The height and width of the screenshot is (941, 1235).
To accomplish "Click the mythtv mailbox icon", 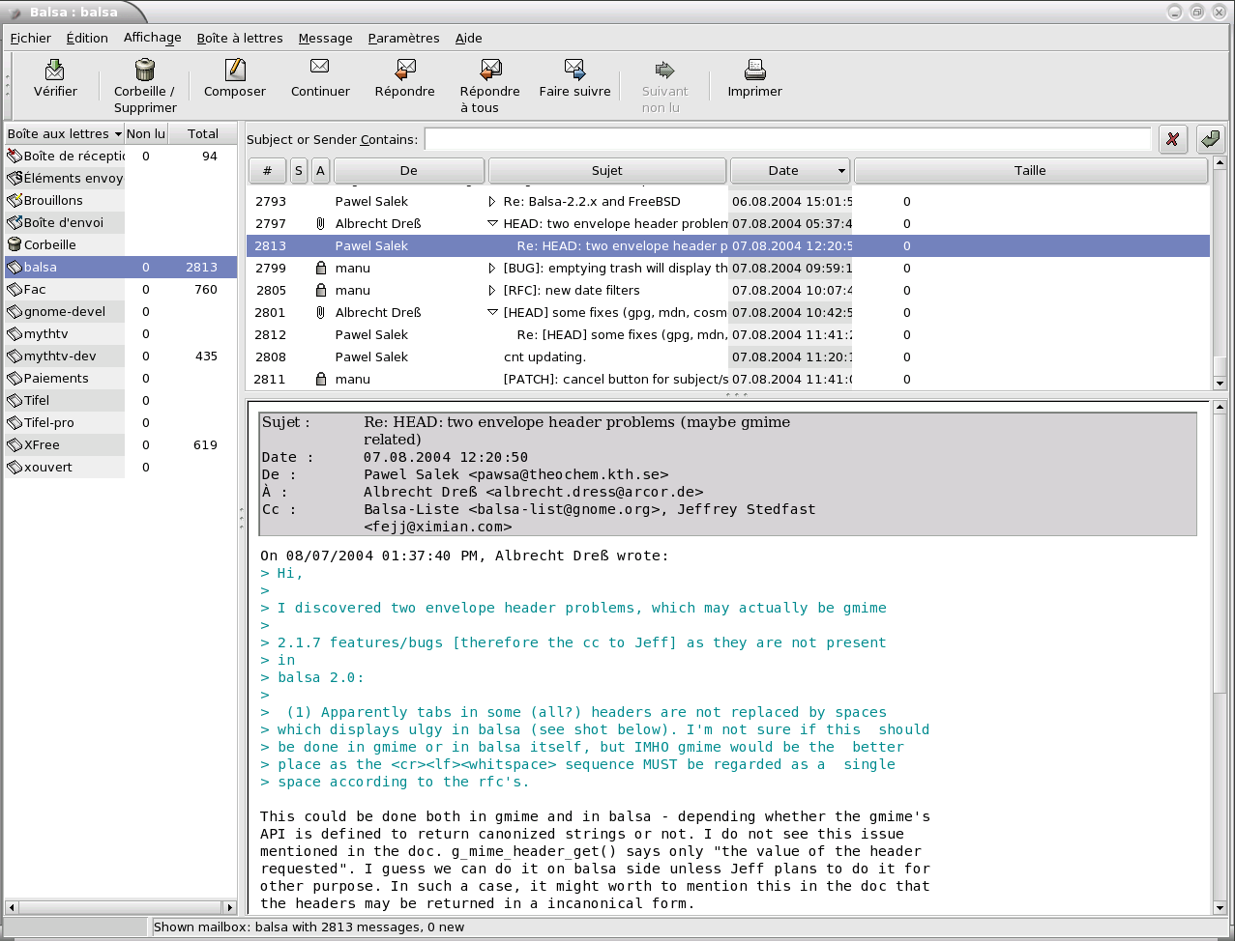I will pos(15,333).
